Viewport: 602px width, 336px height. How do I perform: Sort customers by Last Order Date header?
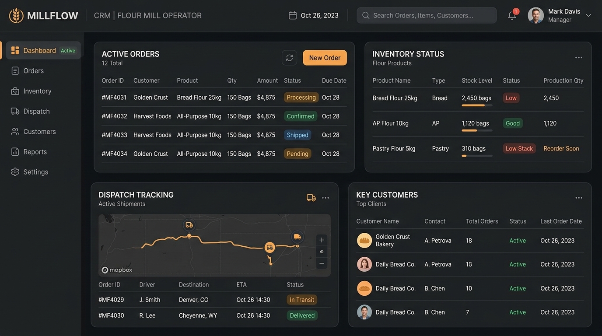[x=561, y=221]
